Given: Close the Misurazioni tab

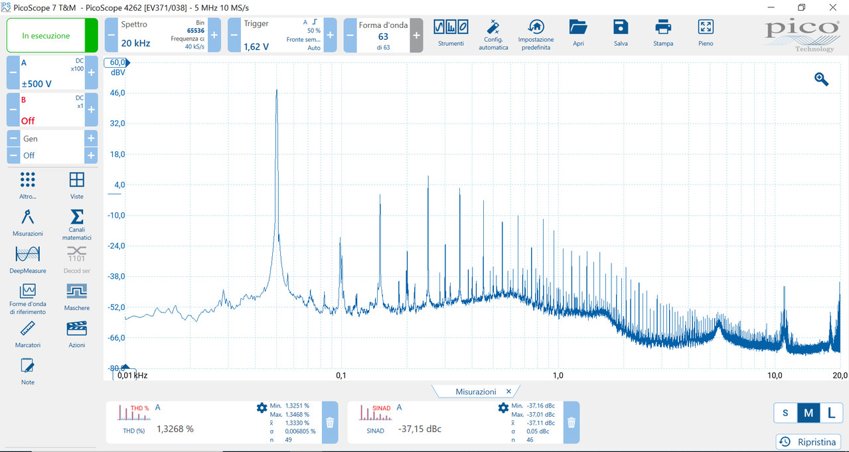Looking at the screenshot, I should [x=508, y=392].
